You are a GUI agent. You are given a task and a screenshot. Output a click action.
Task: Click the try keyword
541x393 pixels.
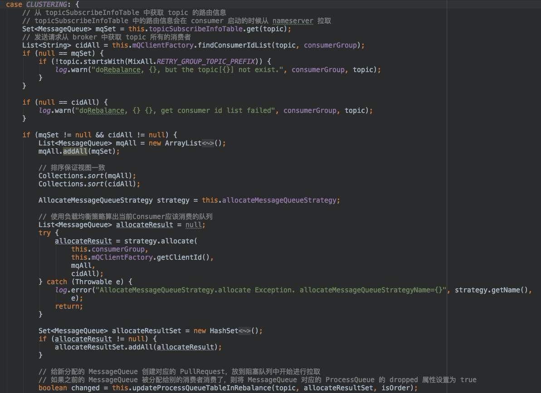tap(44, 233)
